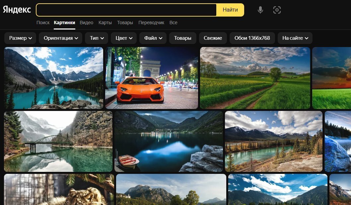Click the empty search input field
The height and width of the screenshot is (205, 351).
click(x=126, y=10)
